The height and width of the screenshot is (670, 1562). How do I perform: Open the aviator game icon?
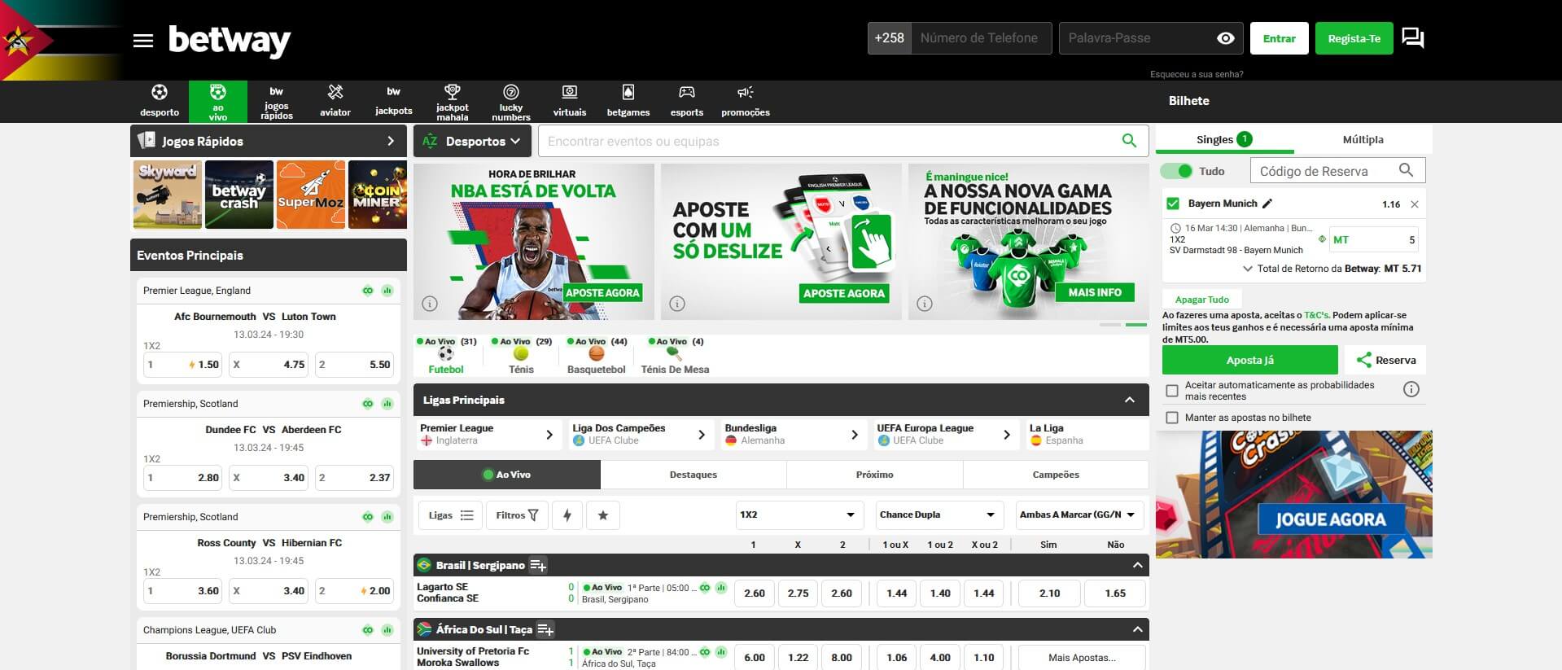point(335,93)
